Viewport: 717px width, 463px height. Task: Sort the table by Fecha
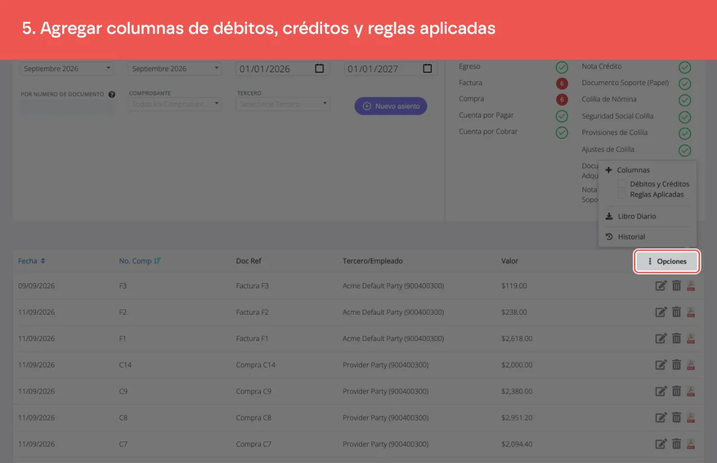coord(31,261)
